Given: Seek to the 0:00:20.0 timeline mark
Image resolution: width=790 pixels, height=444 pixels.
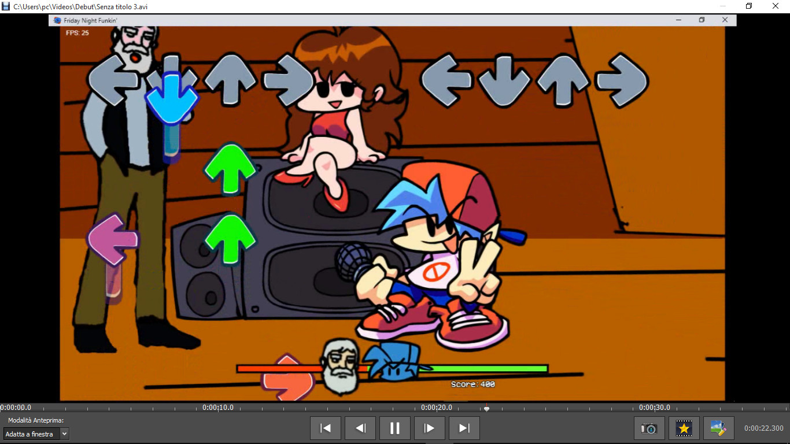Looking at the screenshot, I should (437, 408).
